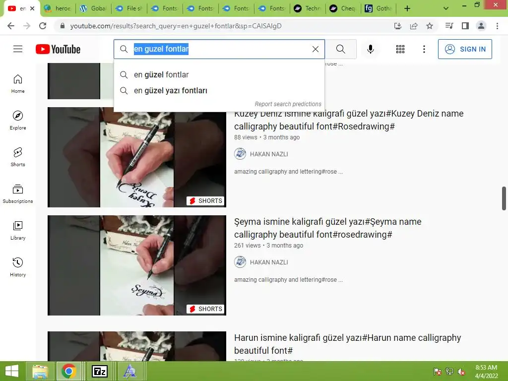Screen dimensions: 508x381
Task: Open HAKAN NAZLI channel under Şeyma video
Action: click(269, 262)
